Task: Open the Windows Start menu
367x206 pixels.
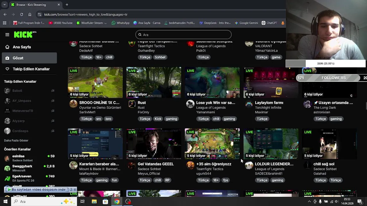Action: (x=5, y=201)
